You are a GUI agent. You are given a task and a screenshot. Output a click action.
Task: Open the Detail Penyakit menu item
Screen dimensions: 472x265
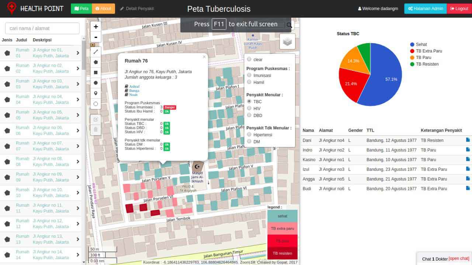click(137, 8)
